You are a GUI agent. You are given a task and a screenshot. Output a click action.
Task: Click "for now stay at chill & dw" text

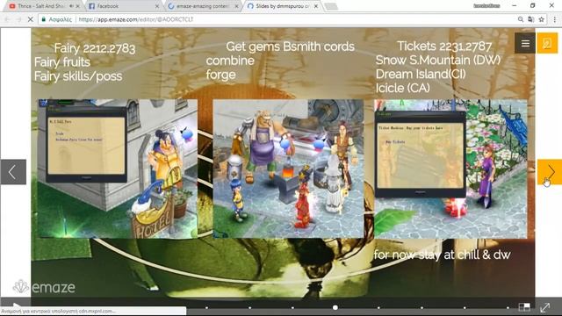[443, 255]
